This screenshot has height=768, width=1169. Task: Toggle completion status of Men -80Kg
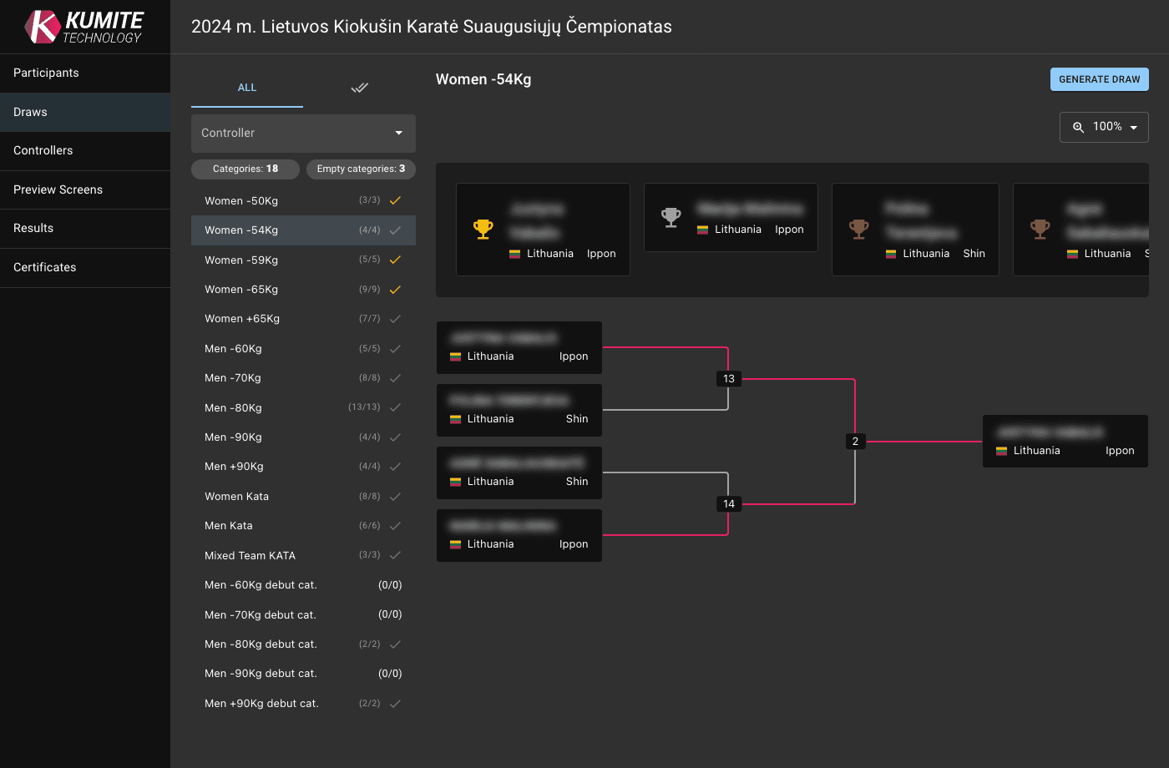[394, 407]
